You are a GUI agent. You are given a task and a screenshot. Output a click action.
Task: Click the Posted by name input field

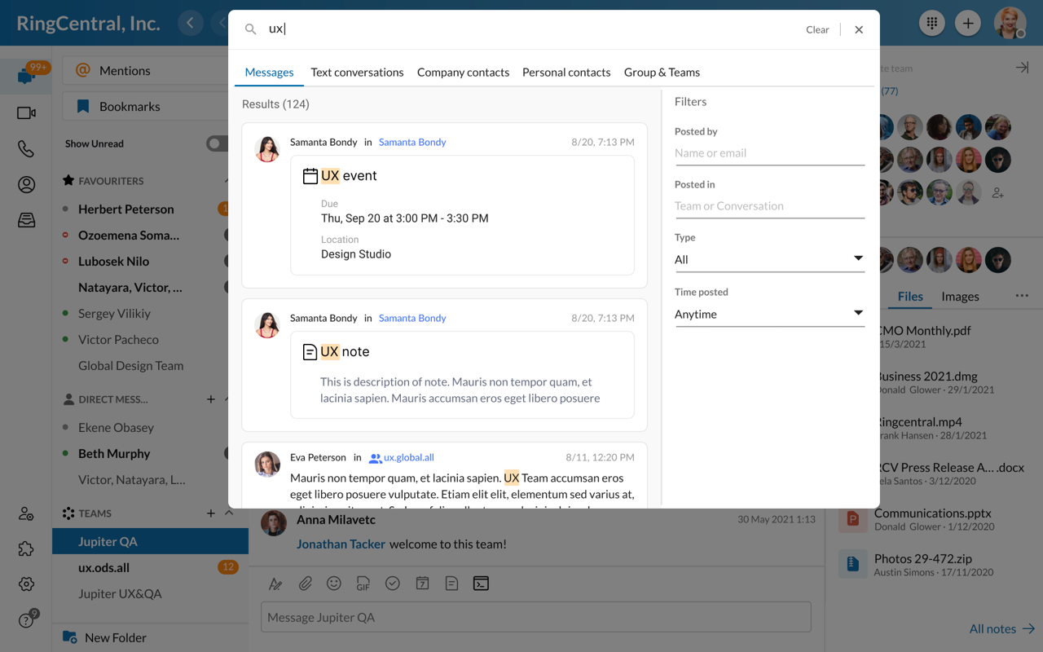tap(768, 153)
